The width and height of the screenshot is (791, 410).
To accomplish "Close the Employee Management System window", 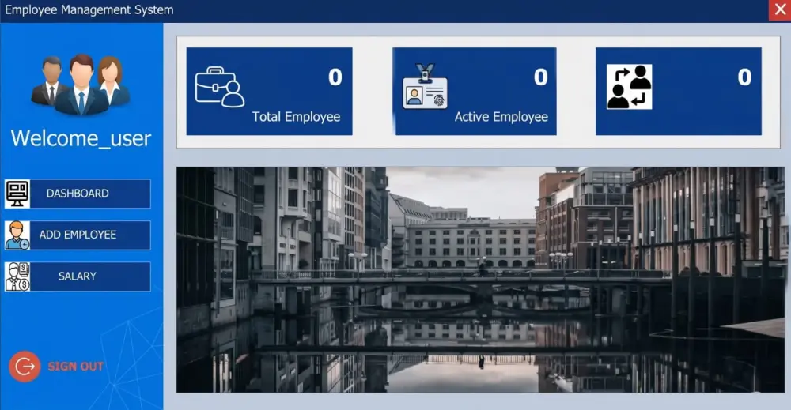I will [x=780, y=10].
